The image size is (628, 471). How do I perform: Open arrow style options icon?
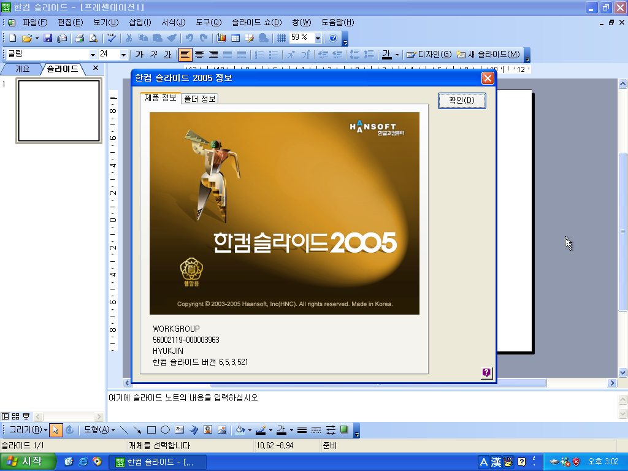tap(331, 430)
